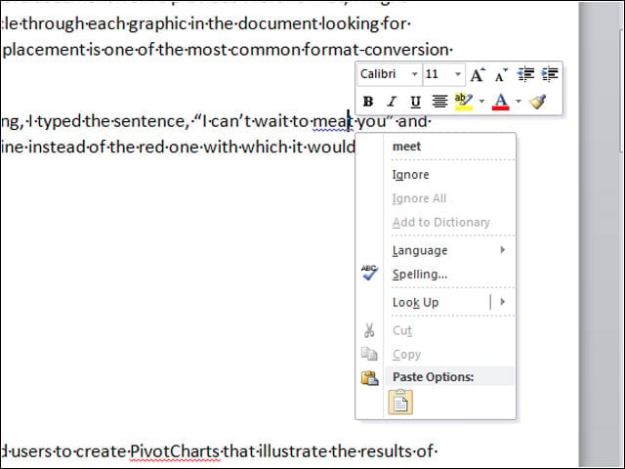The height and width of the screenshot is (469, 625).
Task: Click Look Up in the context menu
Action: point(416,302)
